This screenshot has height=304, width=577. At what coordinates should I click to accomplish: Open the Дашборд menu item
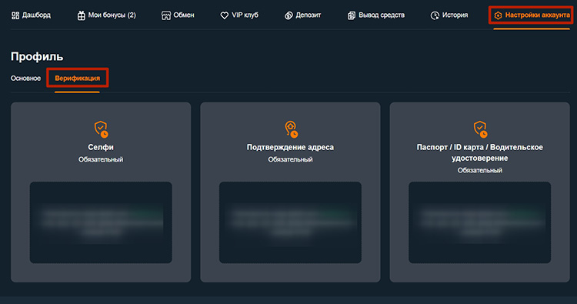click(x=32, y=15)
